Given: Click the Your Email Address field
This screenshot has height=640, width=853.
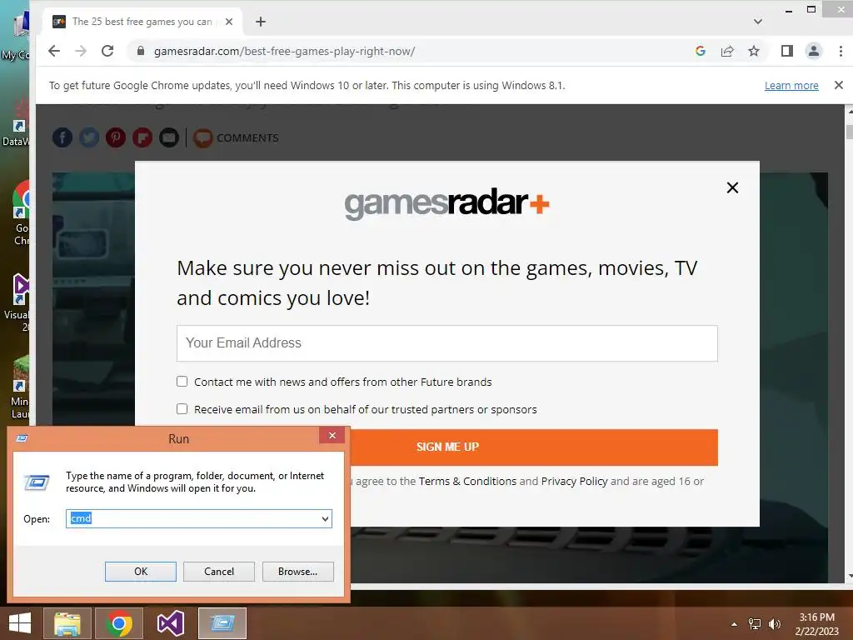Looking at the screenshot, I should 447,343.
